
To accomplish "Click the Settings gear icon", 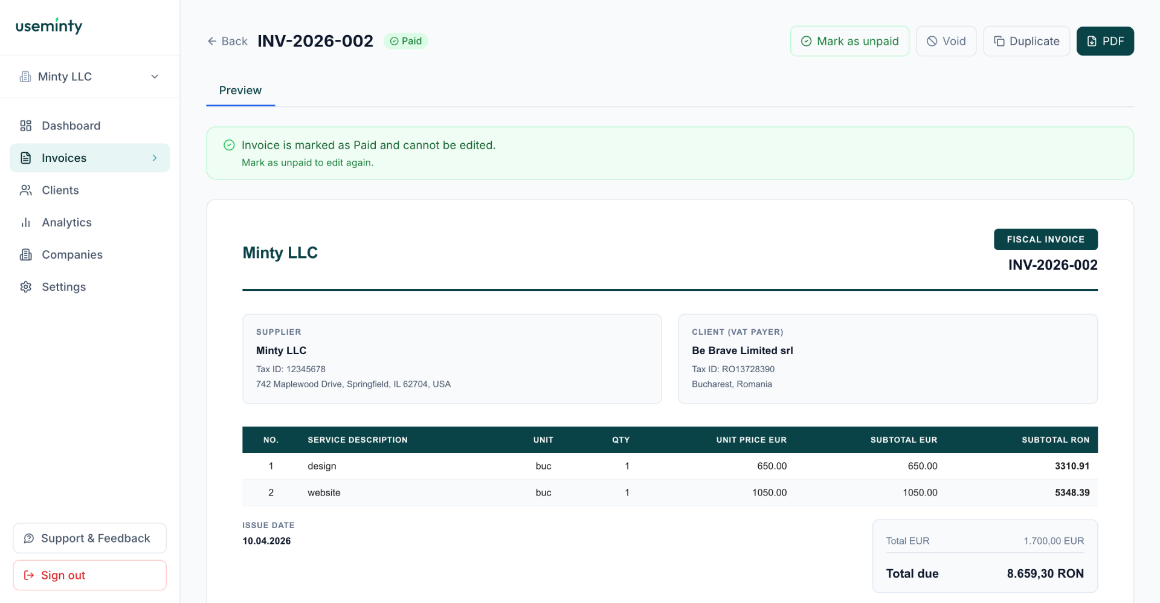I will (25, 287).
